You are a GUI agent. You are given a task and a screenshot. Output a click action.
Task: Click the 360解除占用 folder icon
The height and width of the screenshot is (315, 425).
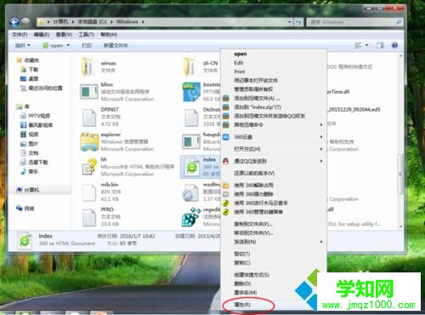[226, 186]
